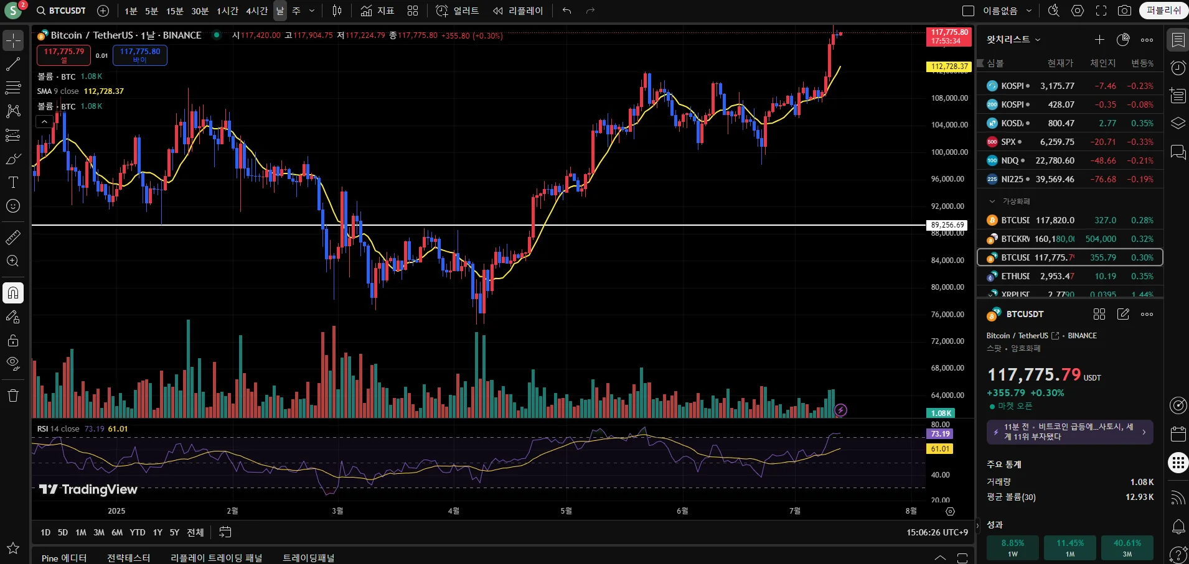Set the chart range to YTD
This screenshot has width=1189, height=564.
tap(138, 532)
